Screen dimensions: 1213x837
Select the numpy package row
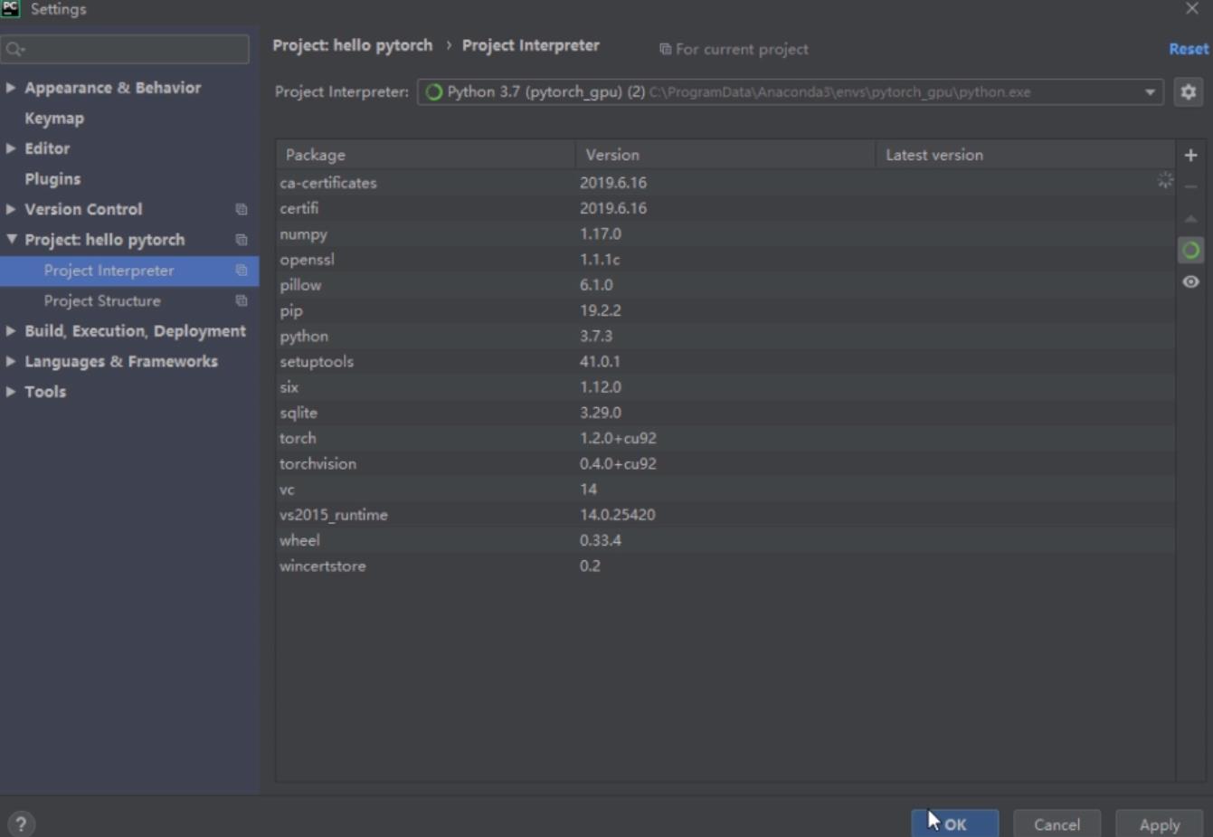pos(725,233)
